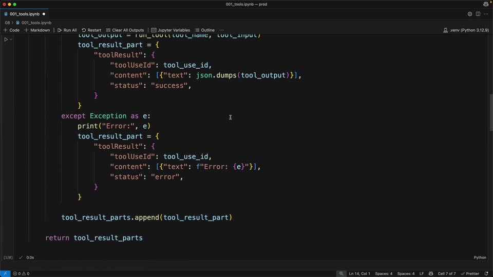Click execution time 0.0s
Screen dimensions: 493x277
30,258
